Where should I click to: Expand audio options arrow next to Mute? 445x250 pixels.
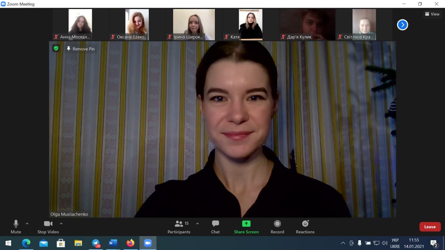coord(27,224)
